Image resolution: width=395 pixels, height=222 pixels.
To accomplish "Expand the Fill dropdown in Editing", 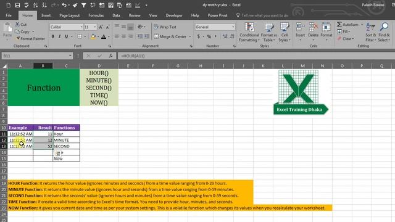I will [x=350, y=31].
